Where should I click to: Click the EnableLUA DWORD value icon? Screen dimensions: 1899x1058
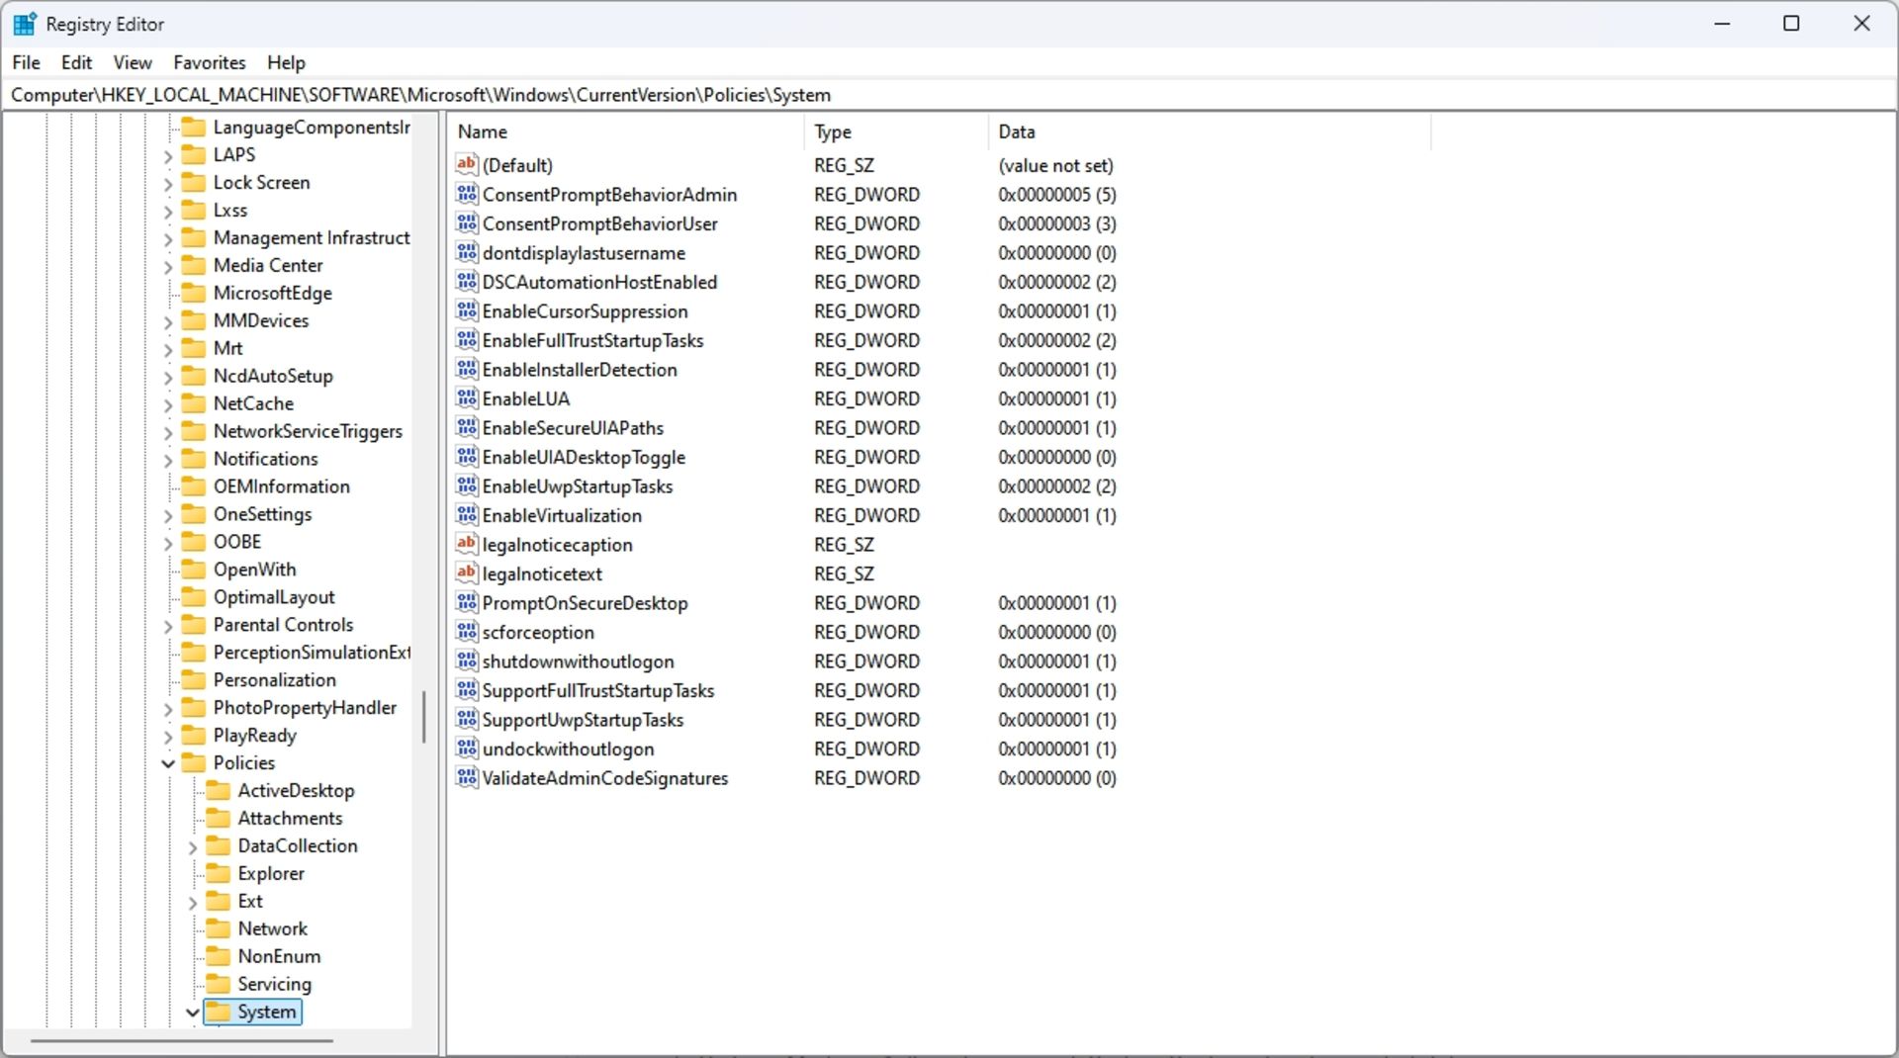pos(466,398)
